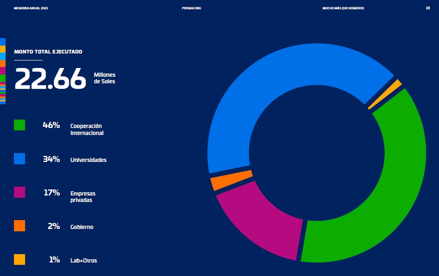Select the PRISMA ONG header title
Viewport: 439px width, 276px height.
(x=191, y=8)
